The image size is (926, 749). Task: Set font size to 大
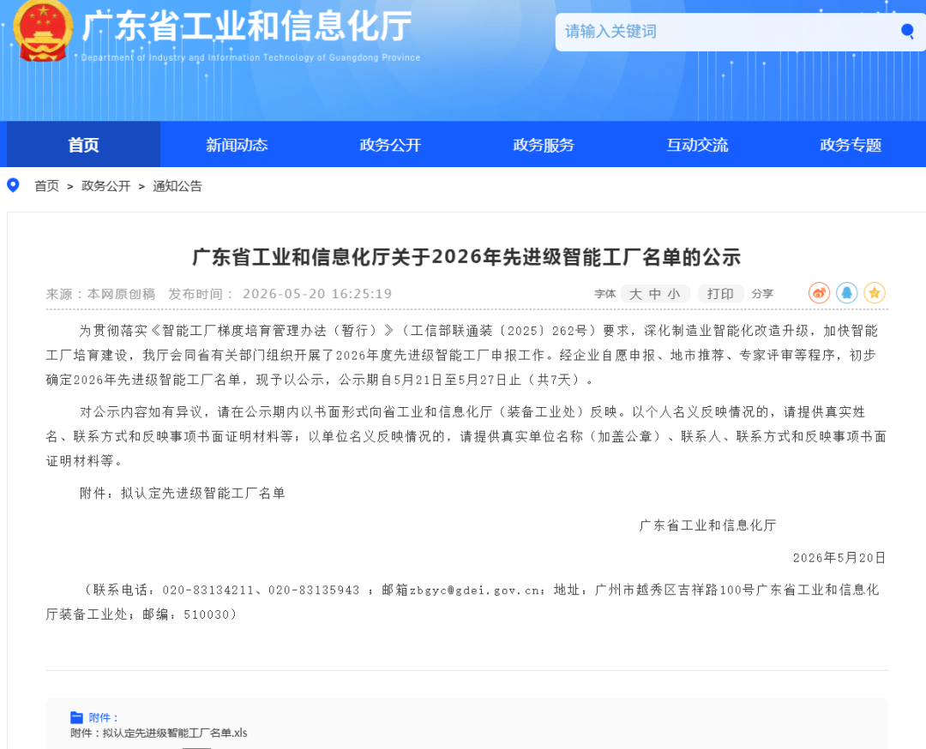click(x=635, y=294)
